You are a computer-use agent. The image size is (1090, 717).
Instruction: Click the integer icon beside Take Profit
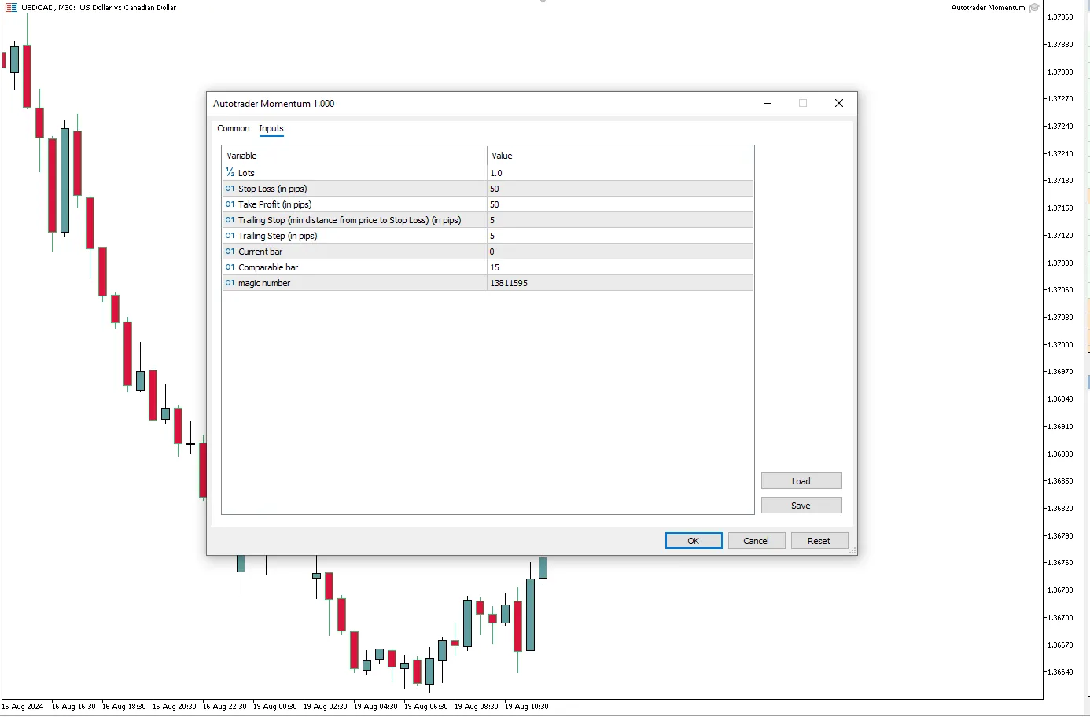point(230,204)
